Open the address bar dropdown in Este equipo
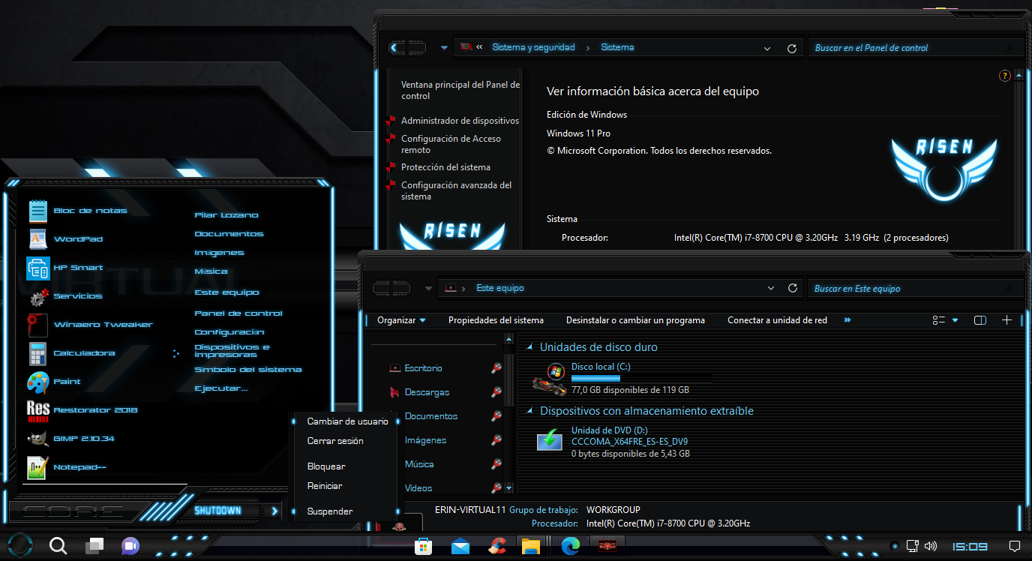The width and height of the screenshot is (1032, 561). point(770,288)
